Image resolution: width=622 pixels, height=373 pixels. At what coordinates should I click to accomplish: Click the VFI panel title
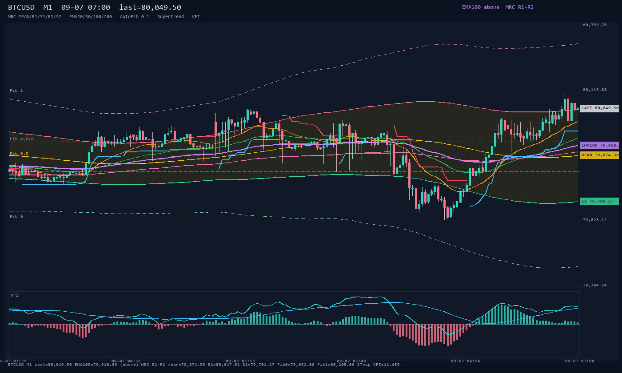click(15, 295)
